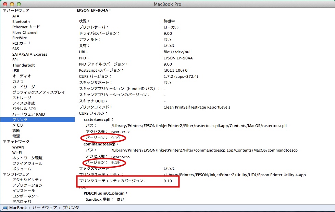
Task: Open ネットワーク環境 entry
Action: point(27,158)
